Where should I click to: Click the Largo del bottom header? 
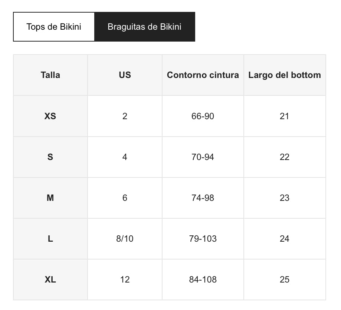[285, 75]
